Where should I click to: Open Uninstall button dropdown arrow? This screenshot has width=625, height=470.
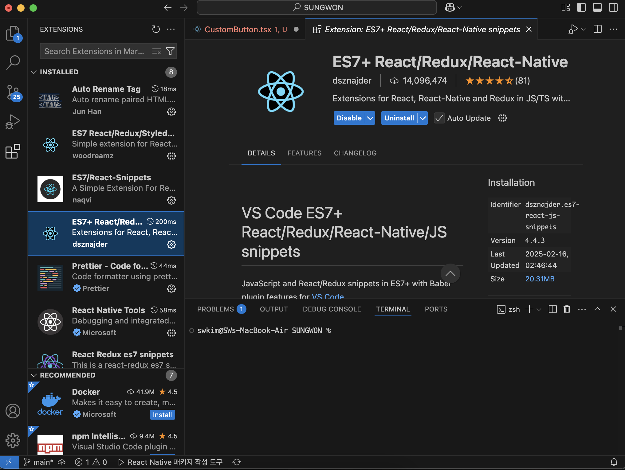pyautogui.click(x=423, y=118)
